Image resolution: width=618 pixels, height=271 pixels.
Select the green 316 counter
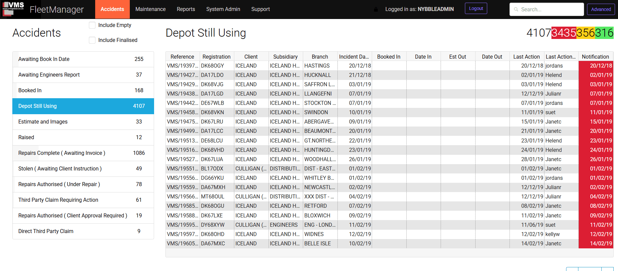(x=604, y=33)
